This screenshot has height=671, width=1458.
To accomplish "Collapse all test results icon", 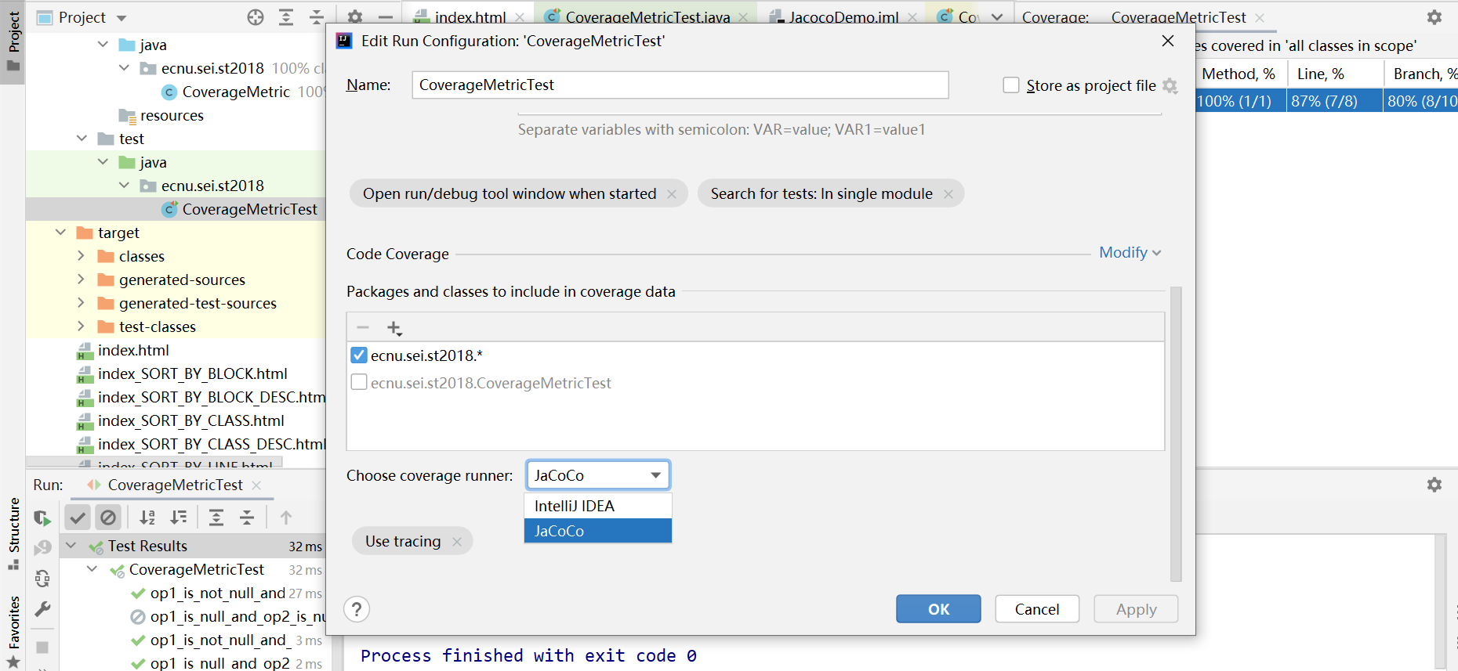I will tap(247, 518).
